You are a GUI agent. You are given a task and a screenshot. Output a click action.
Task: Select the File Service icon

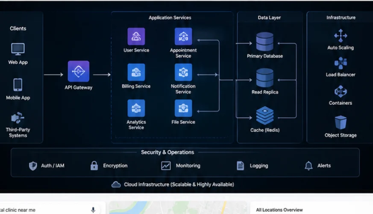183,108
